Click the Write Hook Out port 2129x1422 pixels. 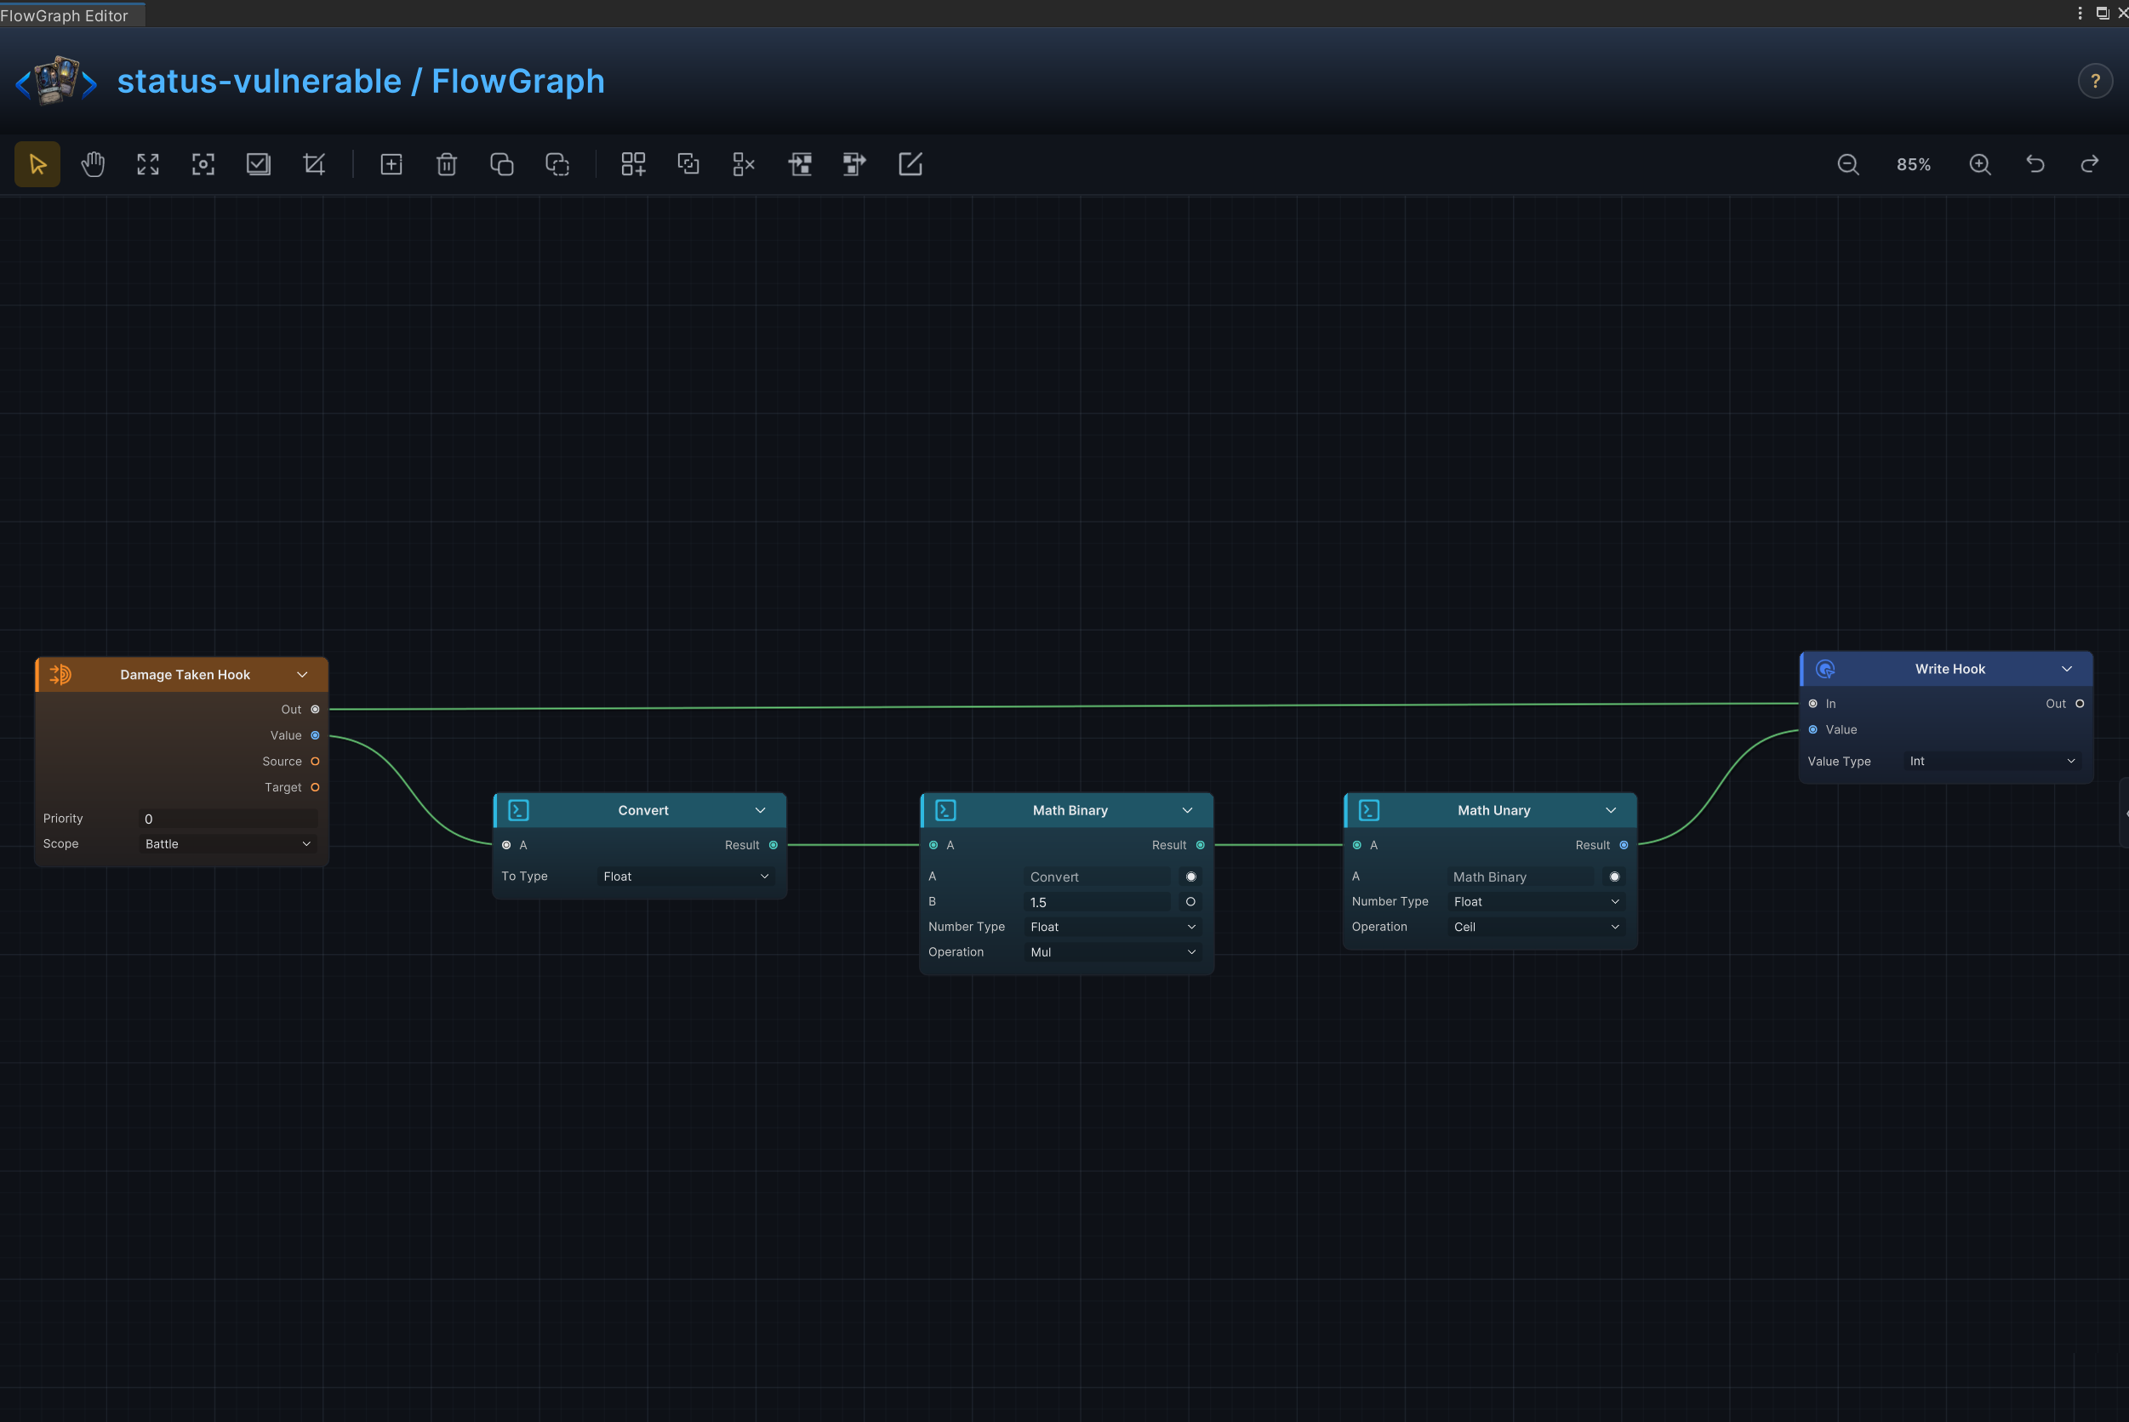click(2080, 704)
